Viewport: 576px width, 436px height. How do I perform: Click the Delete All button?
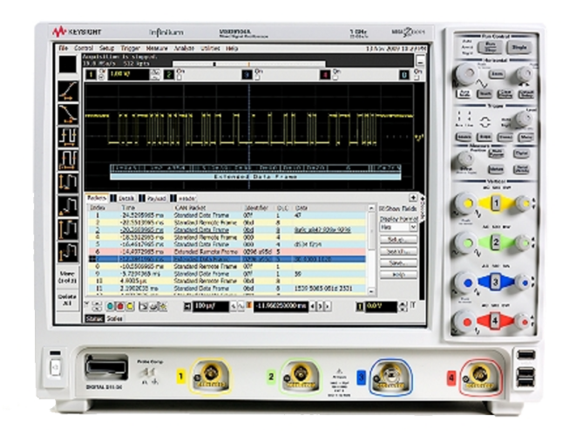click(67, 300)
